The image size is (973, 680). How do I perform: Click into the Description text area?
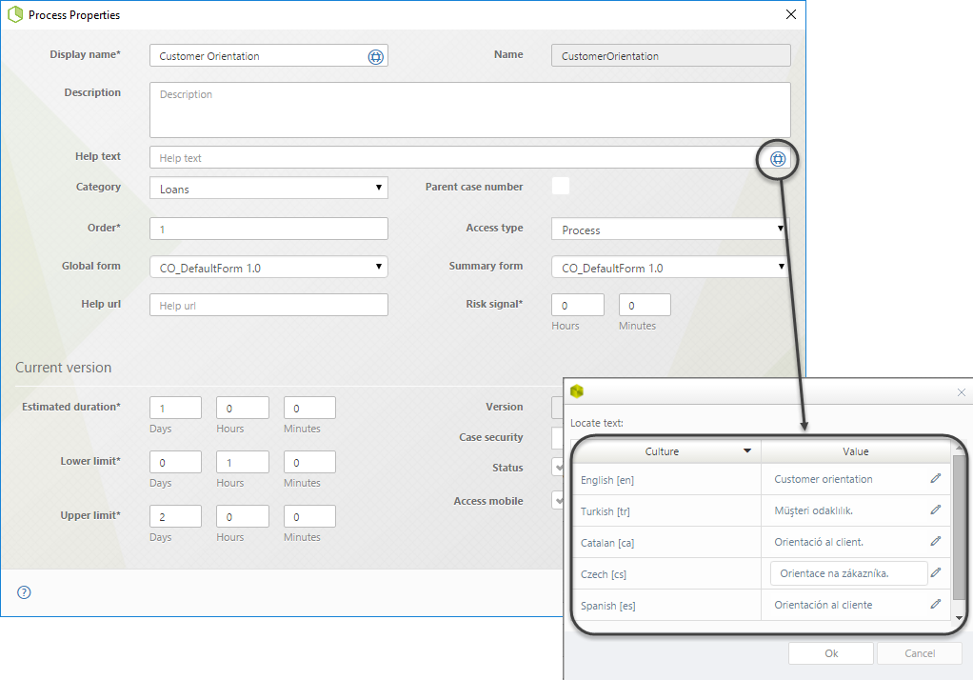(x=469, y=110)
